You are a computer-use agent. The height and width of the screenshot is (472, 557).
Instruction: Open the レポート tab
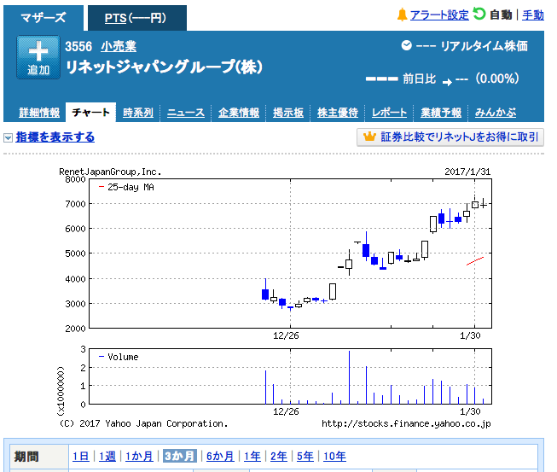(x=389, y=113)
